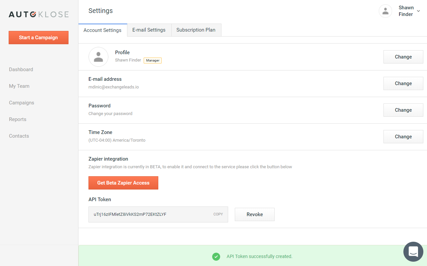View Reports in the sidebar

pyautogui.click(x=18, y=119)
